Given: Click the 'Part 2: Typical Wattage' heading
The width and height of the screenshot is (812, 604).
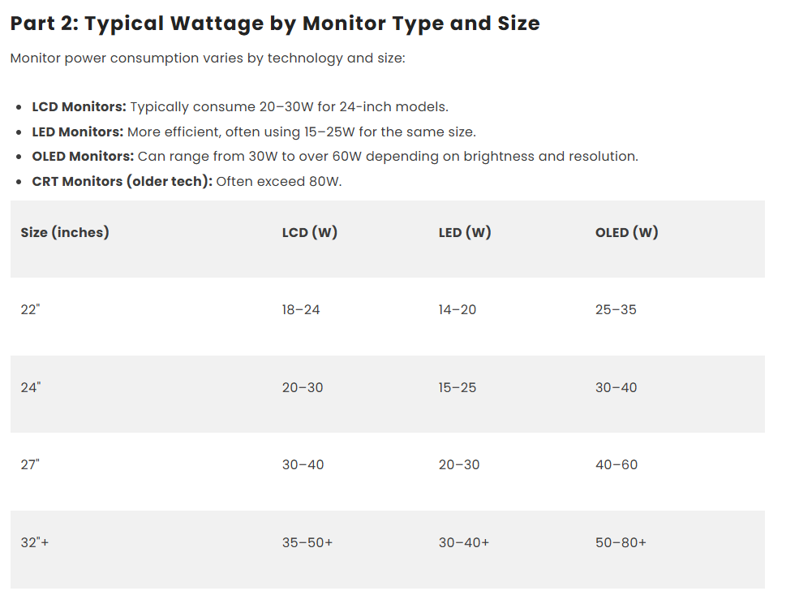Looking at the screenshot, I should point(274,24).
